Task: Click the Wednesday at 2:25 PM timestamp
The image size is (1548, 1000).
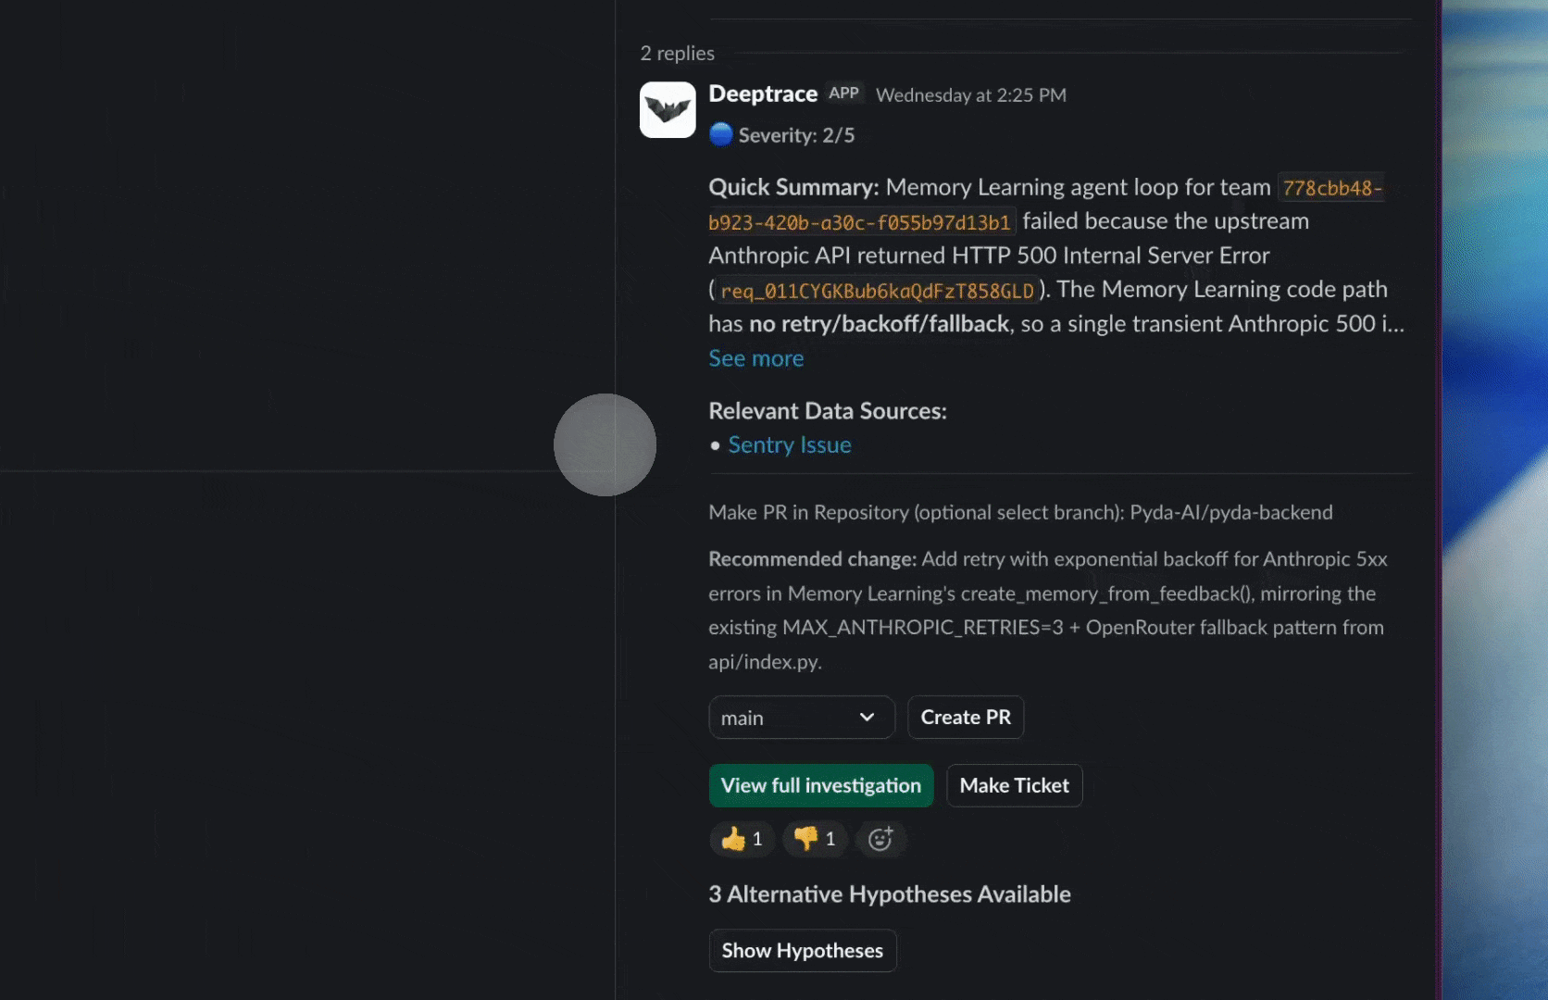Action: click(x=970, y=94)
